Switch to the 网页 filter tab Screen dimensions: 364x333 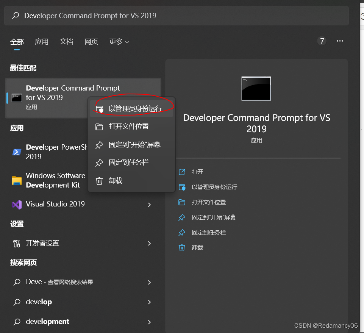click(91, 42)
